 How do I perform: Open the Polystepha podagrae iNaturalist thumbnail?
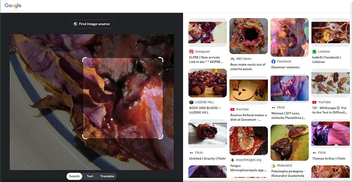[289, 143]
